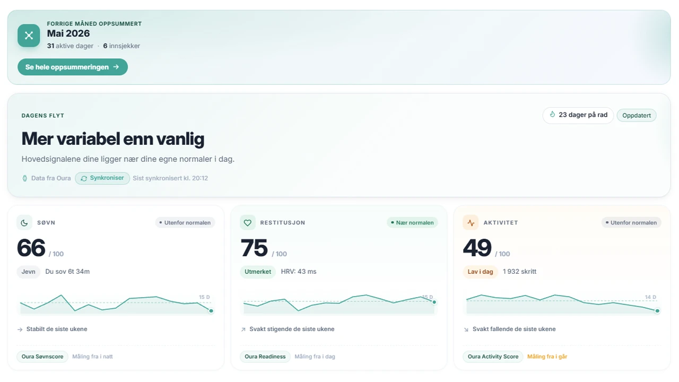Viewport: 679px width, 382px height.
Task: Click the Mai 2026 title
Action: click(x=68, y=33)
